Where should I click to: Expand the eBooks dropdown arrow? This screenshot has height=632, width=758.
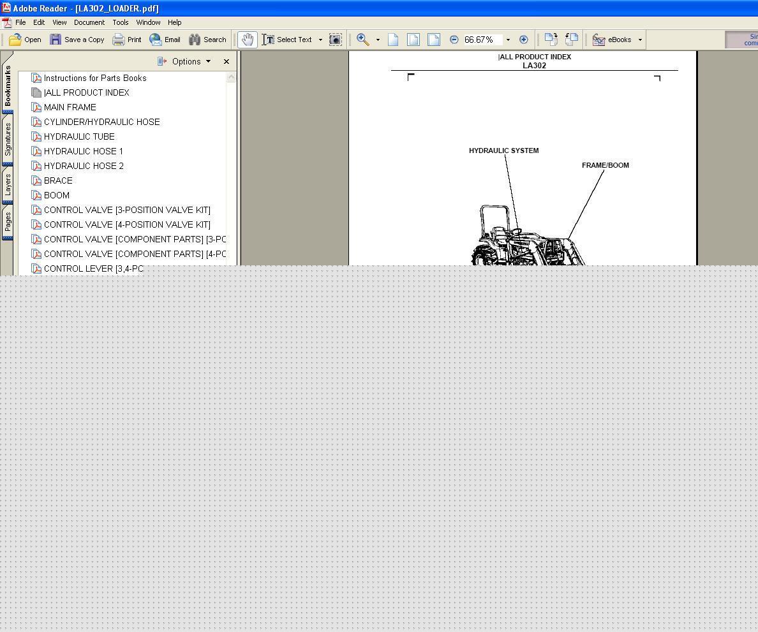tap(640, 40)
